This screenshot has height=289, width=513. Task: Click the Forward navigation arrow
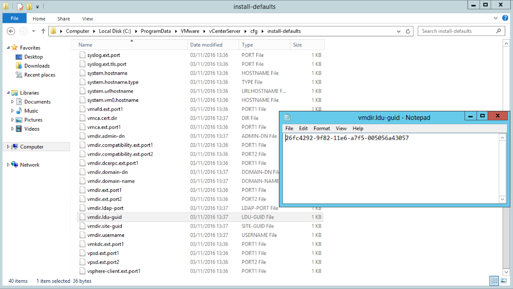23,31
